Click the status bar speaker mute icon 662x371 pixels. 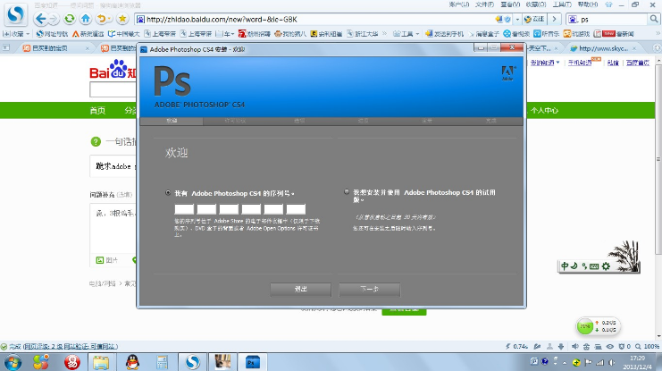[x=575, y=347]
